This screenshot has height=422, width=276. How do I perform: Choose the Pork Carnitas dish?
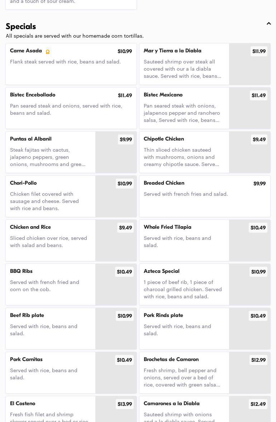[50, 373]
